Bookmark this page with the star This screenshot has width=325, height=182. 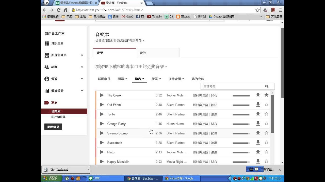coord(258,10)
